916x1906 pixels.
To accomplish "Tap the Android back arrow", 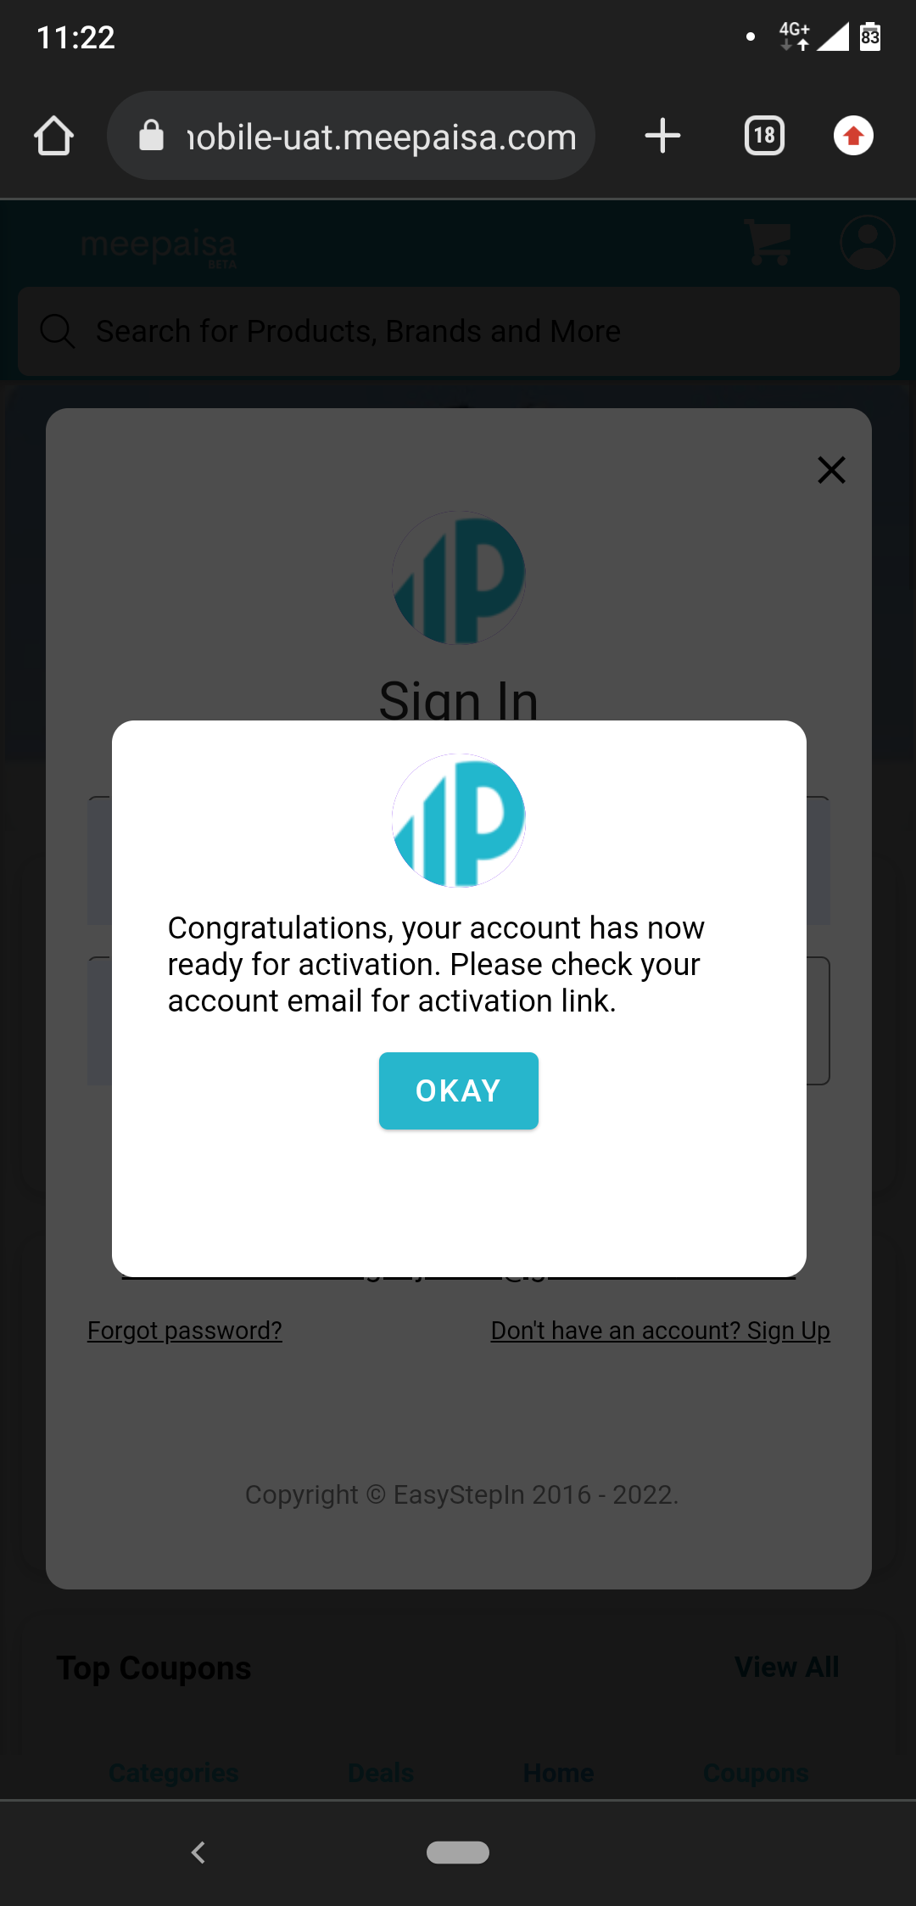I will pos(198,1853).
